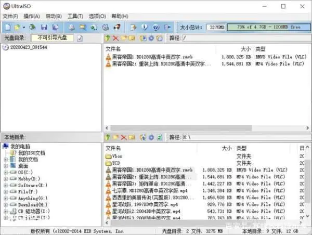Click the Convert image format icon
This screenshot has height=235, width=312.
click(x=83, y=27)
